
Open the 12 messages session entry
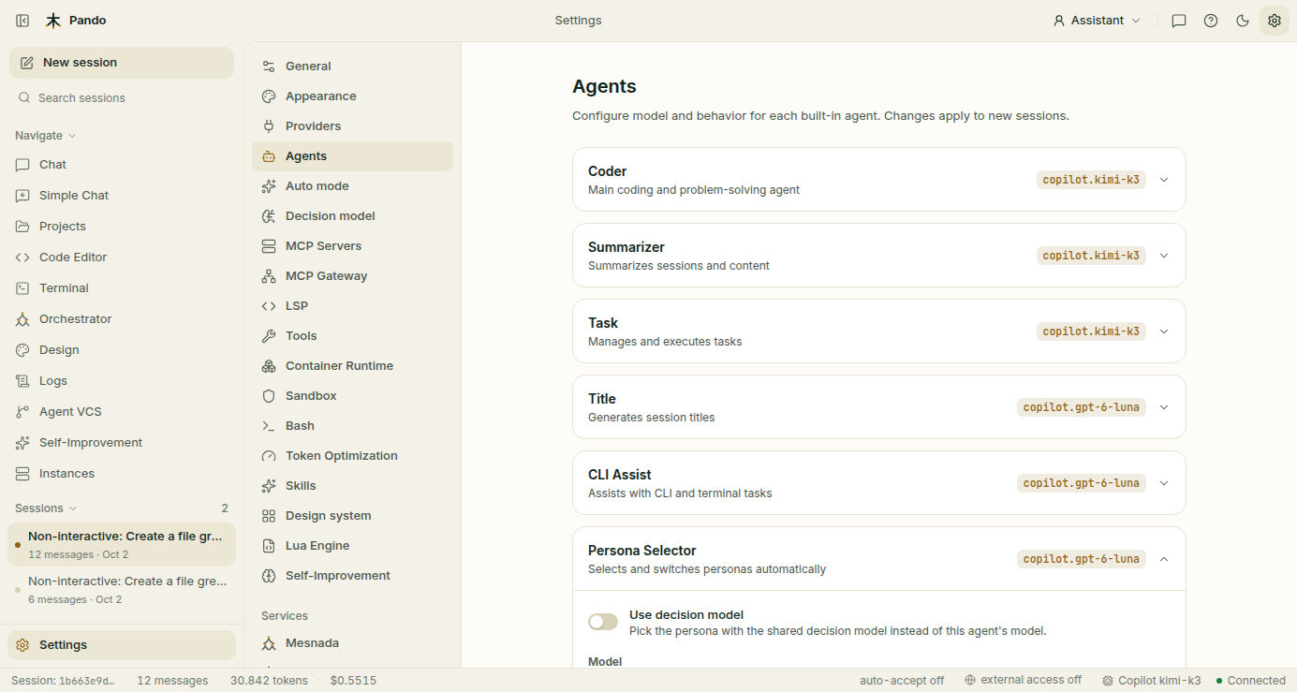pos(122,545)
